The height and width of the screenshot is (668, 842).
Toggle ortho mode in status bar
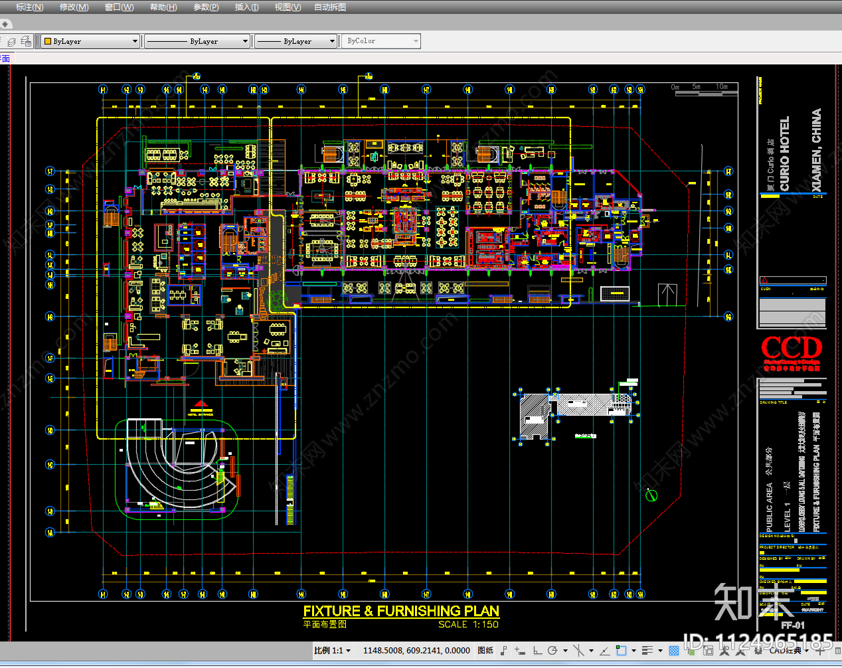tap(538, 651)
